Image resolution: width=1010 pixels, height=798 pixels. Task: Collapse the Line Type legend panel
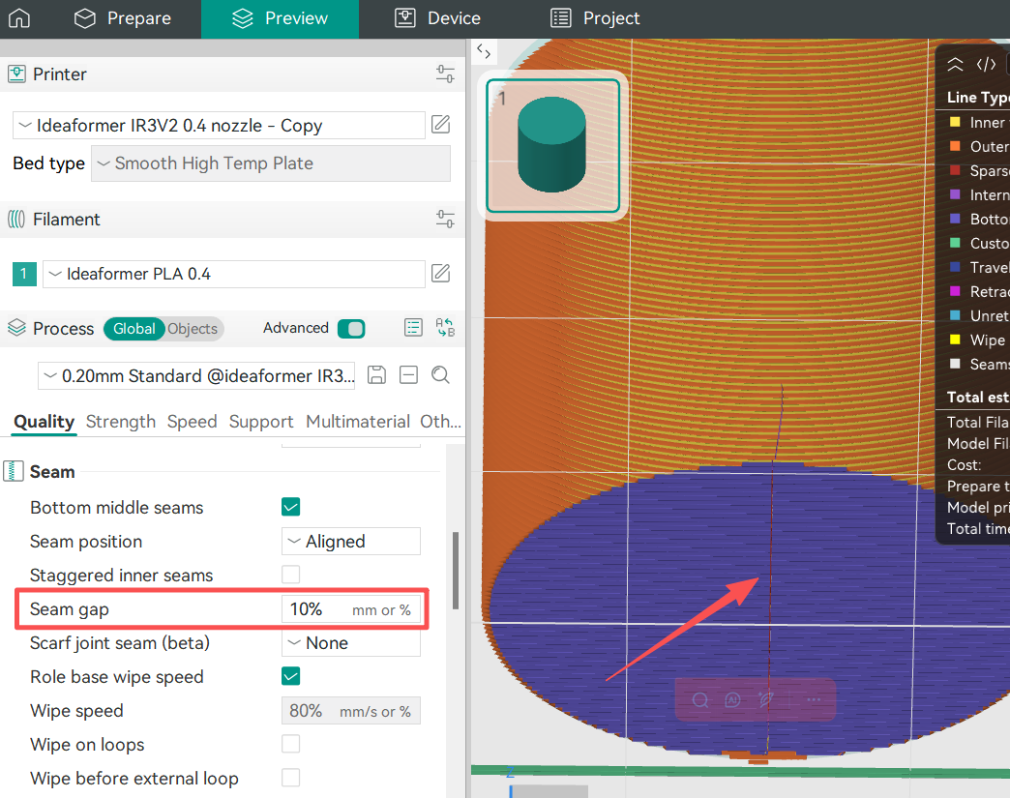click(955, 64)
